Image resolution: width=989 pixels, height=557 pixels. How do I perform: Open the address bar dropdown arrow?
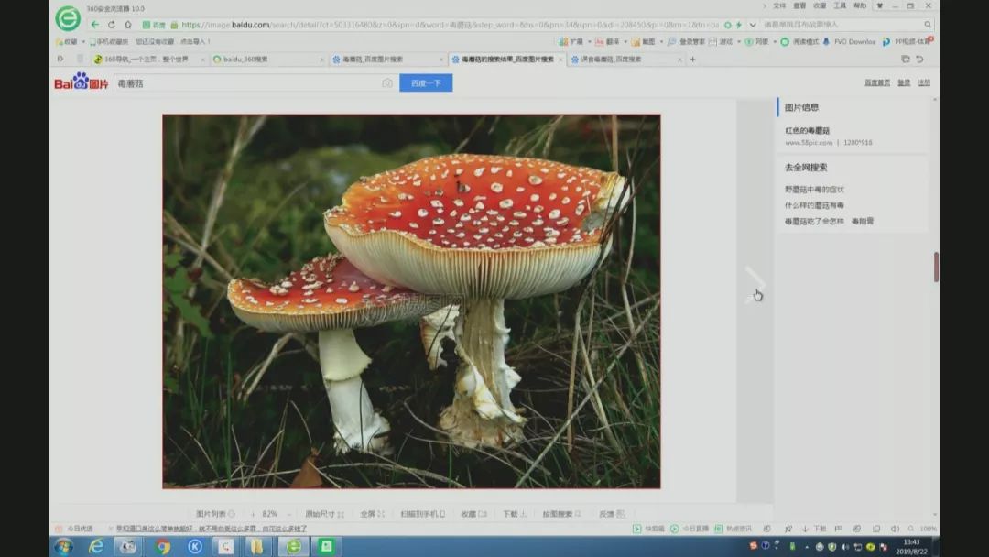(753, 25)
